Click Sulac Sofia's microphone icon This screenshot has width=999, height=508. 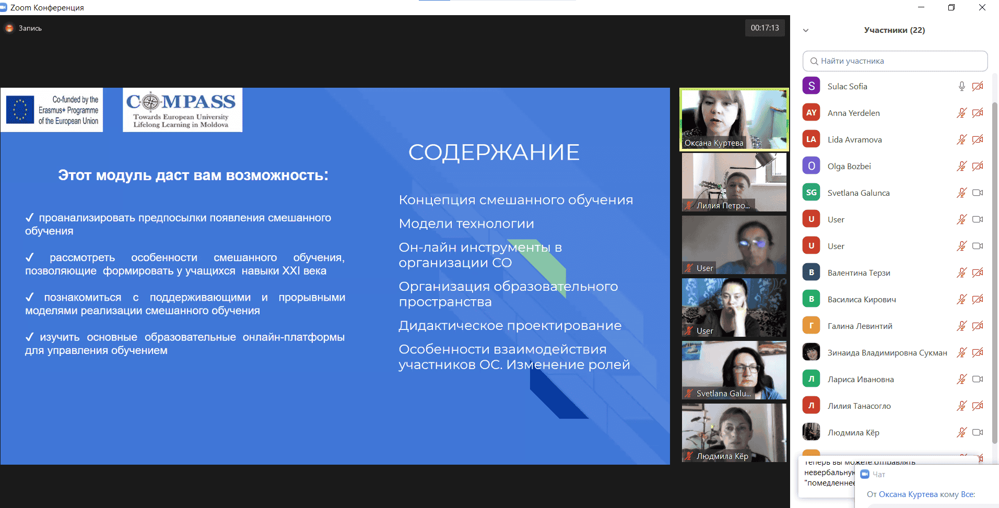(961, 86)
